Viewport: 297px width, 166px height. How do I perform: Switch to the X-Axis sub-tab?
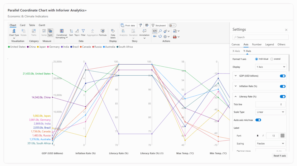tap(236, 51)
